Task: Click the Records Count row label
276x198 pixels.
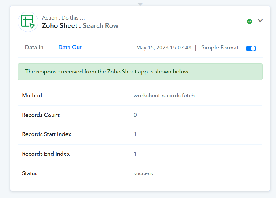Action: coord(41,115)
